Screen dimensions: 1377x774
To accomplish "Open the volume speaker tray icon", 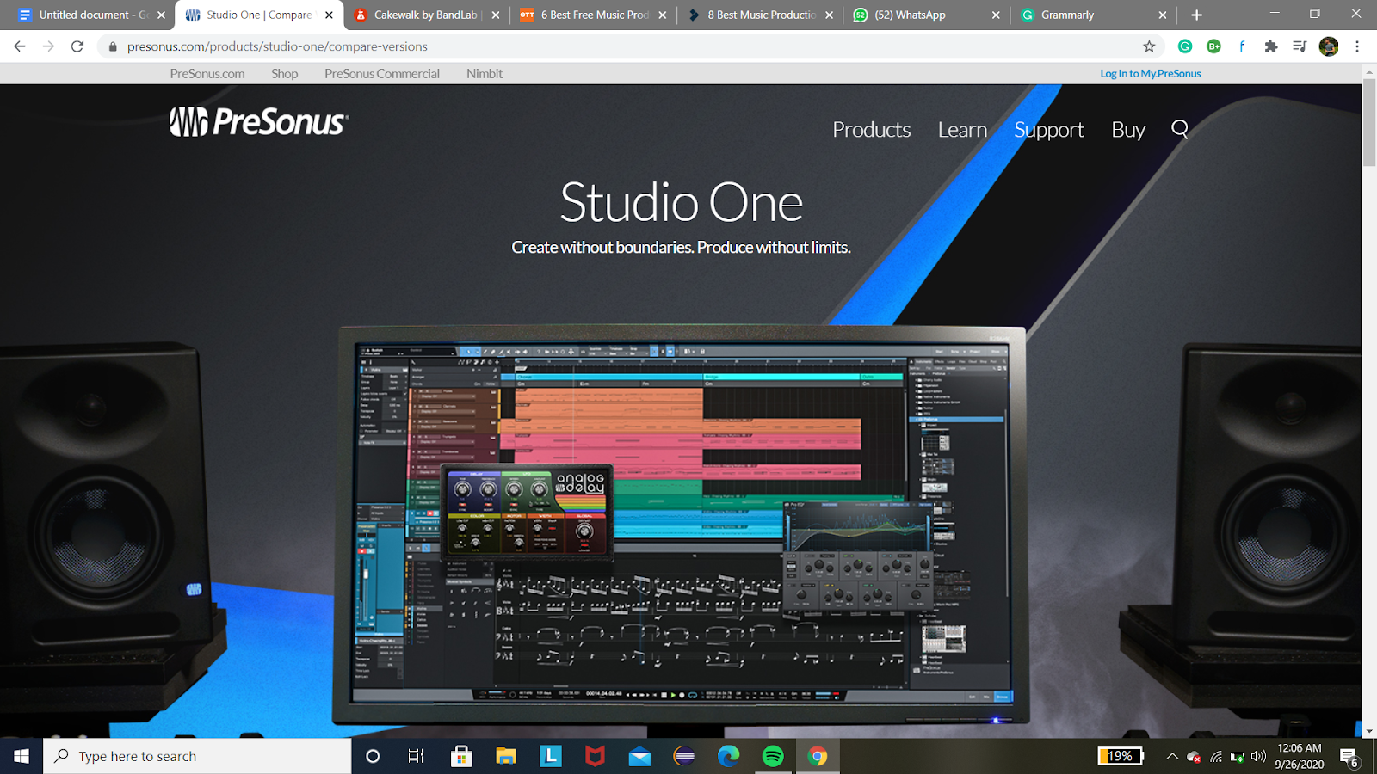I will click(1259, 757).
